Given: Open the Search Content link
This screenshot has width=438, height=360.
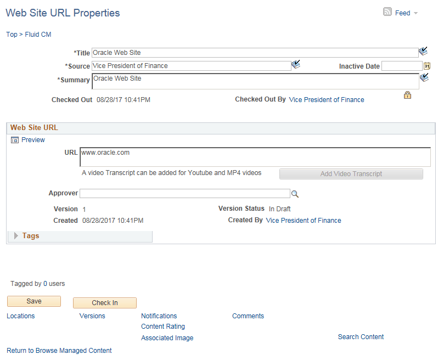Looking at the screenshot, I should click(361, 337).
